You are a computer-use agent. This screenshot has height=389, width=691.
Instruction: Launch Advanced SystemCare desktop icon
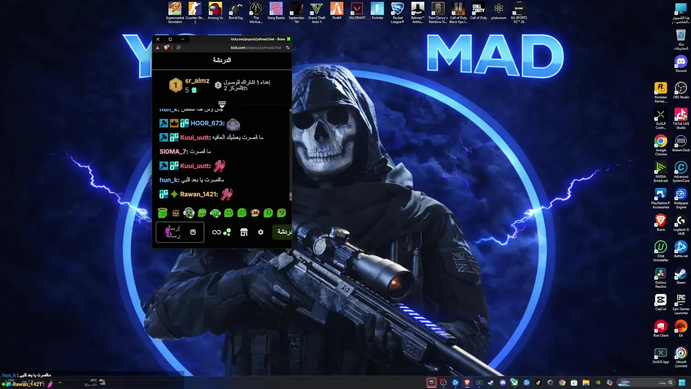681,172
